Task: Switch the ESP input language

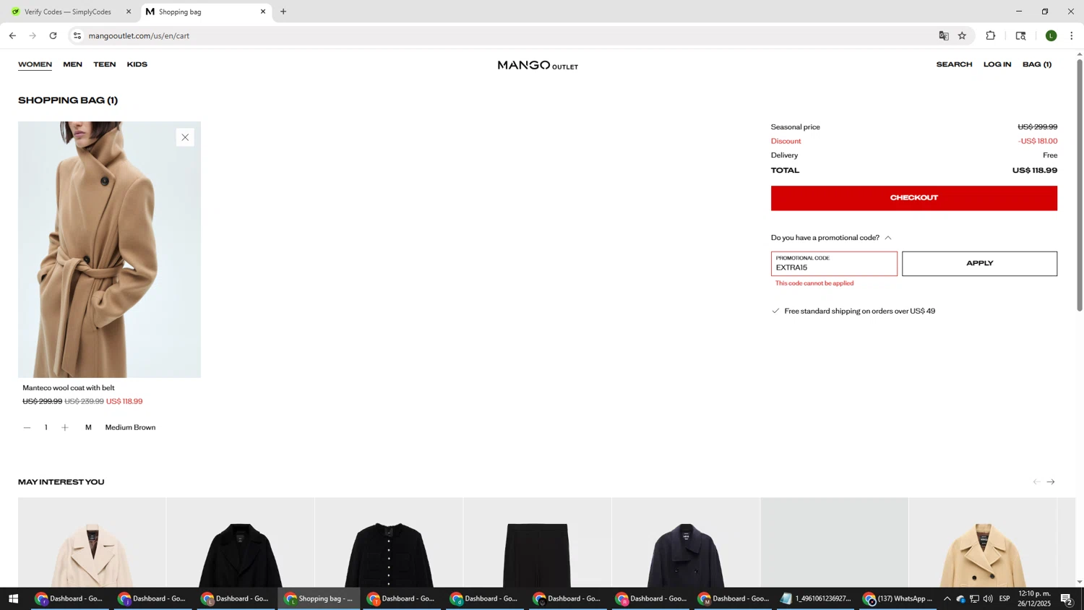Action: pyautogui.click(x=1005, y=598)
